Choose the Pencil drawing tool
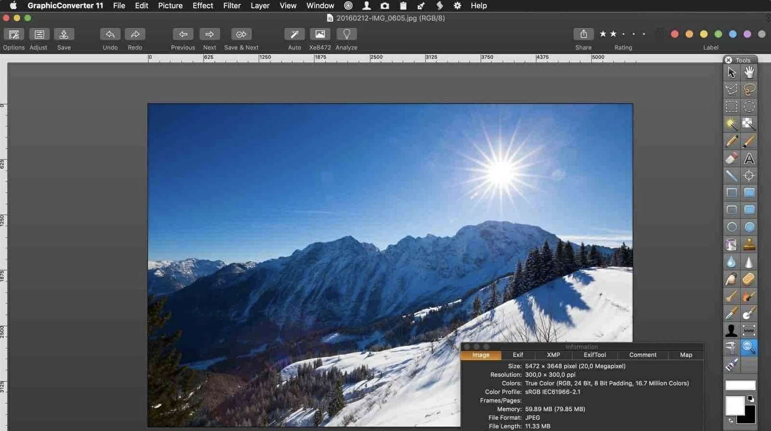The image size is (771, 431). pos(731,141)
